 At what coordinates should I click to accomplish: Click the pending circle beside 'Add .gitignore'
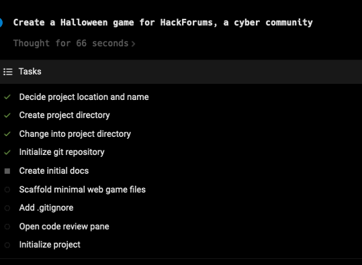point(7,208)
